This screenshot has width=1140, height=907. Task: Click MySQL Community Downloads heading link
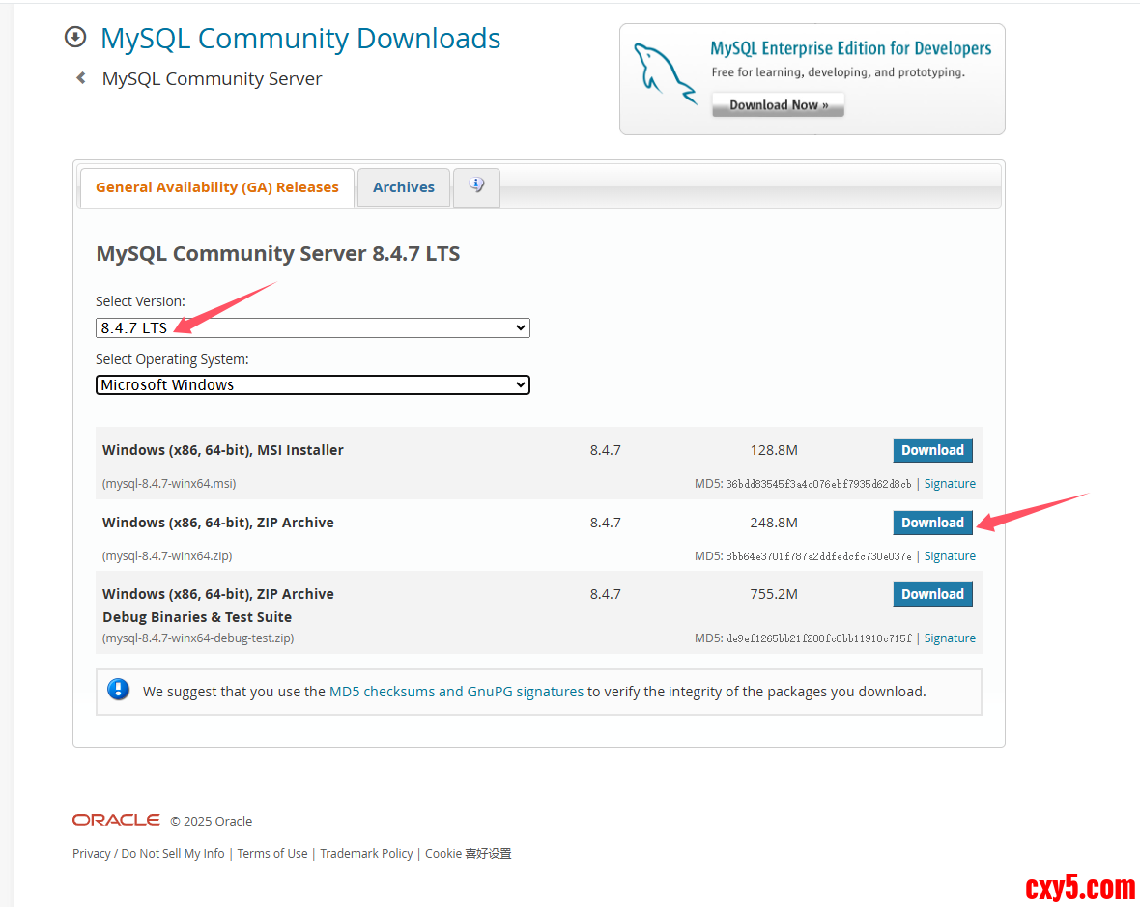coord(300,39)
